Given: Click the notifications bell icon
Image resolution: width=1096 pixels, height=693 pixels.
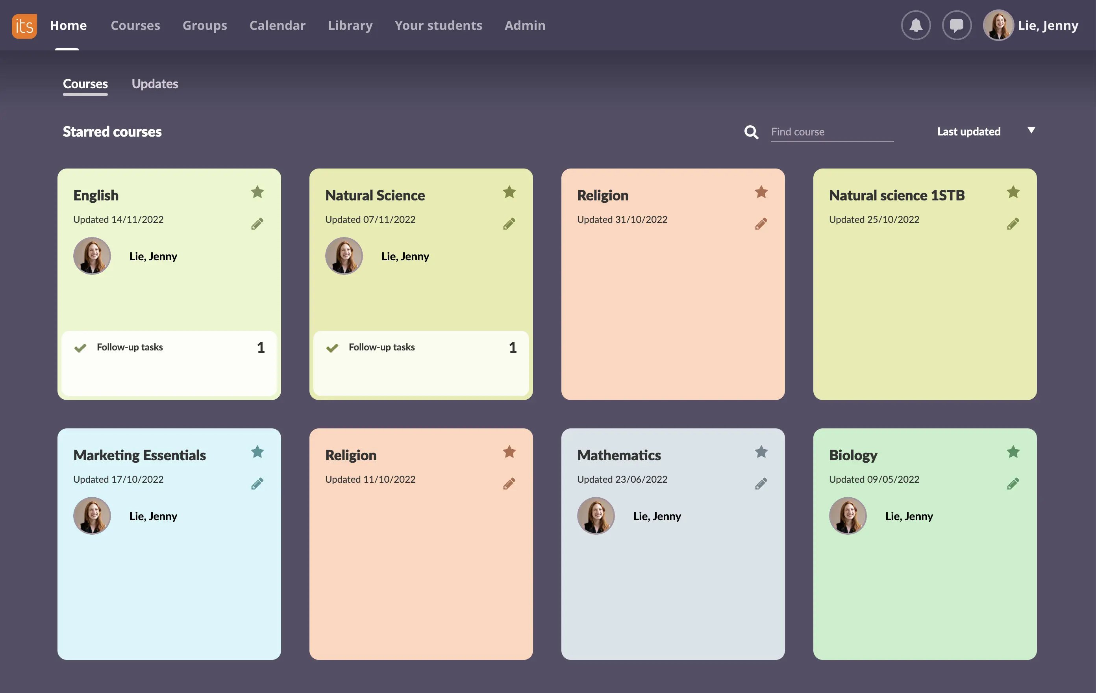Looking at the screenshot, I should pos(916,25).
